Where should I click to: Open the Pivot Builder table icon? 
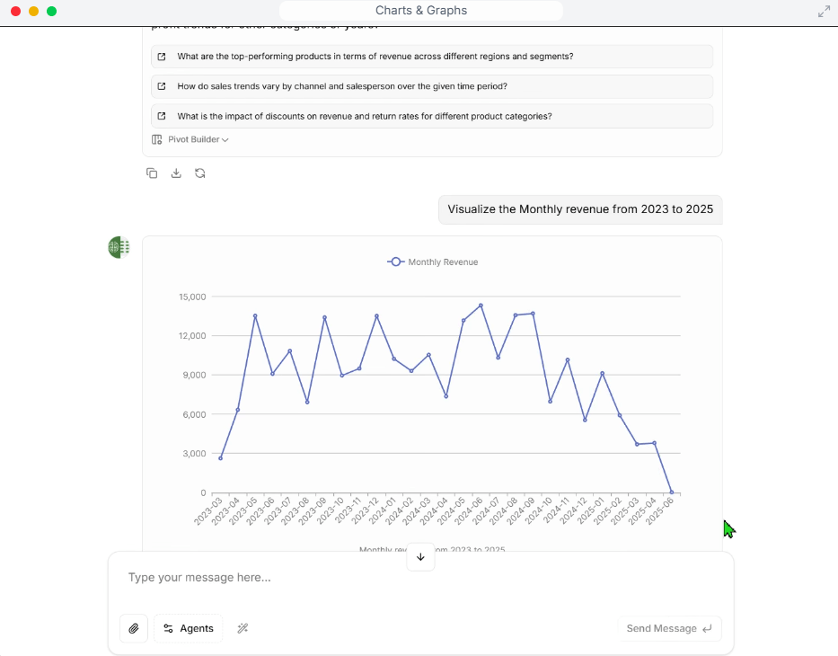[156, 139]
